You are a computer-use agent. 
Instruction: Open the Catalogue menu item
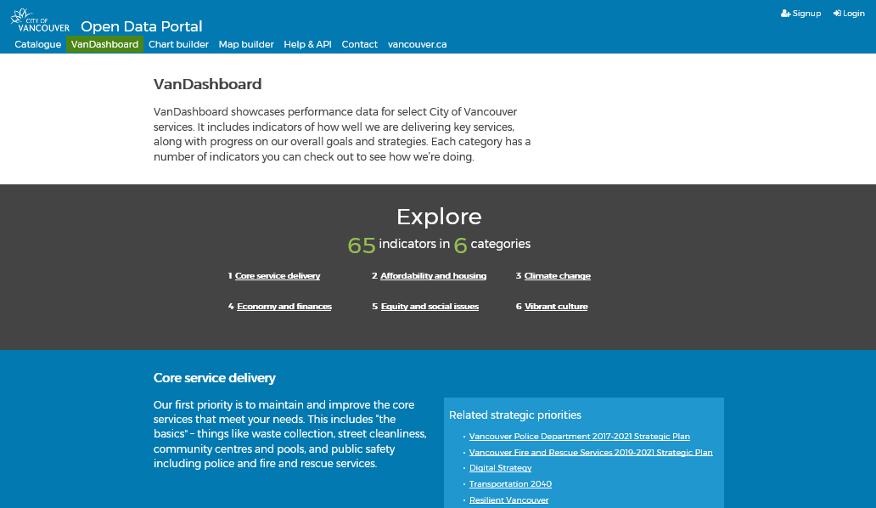point(38,44)
